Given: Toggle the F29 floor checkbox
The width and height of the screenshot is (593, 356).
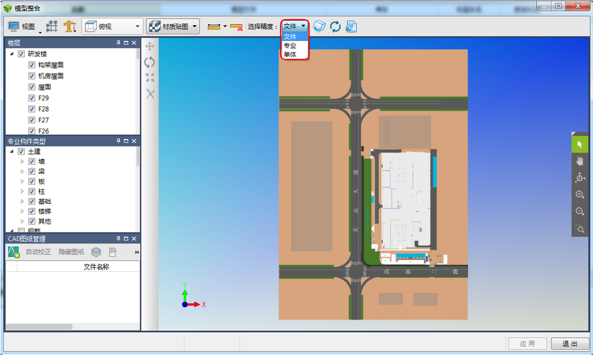Looking at the screenshot, I should coord(32,98).
